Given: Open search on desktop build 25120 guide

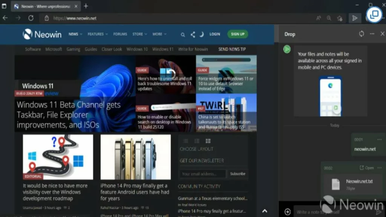Looking at the screenshot, I should (164, 122).
